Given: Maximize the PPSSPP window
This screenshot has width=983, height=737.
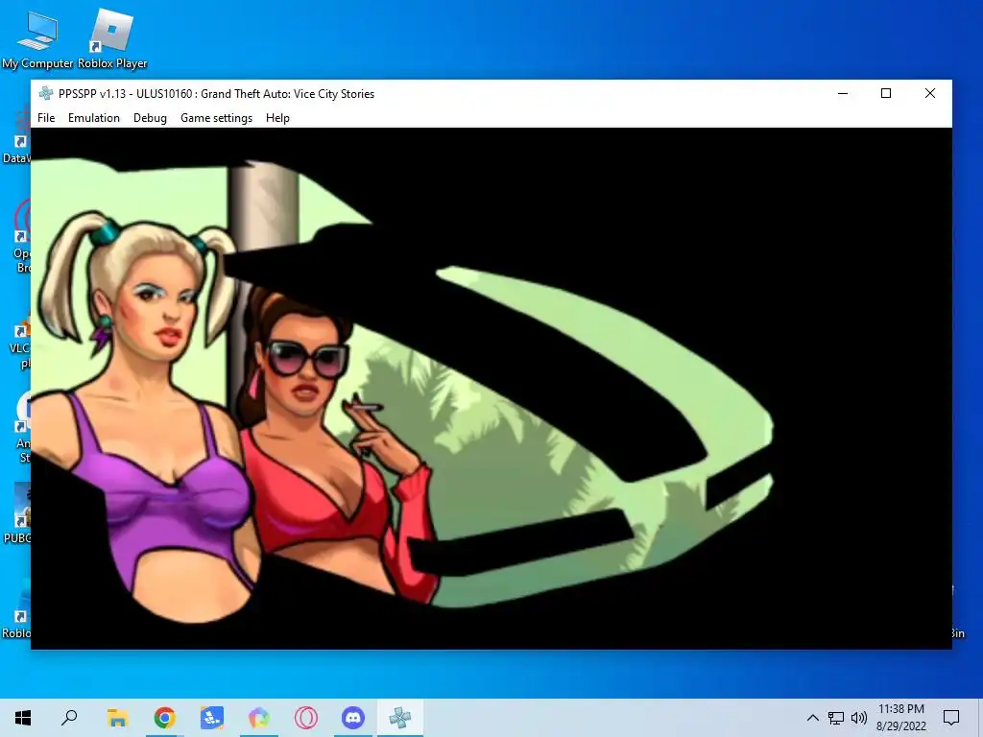Looking at the screenshot, I should 886,93.
